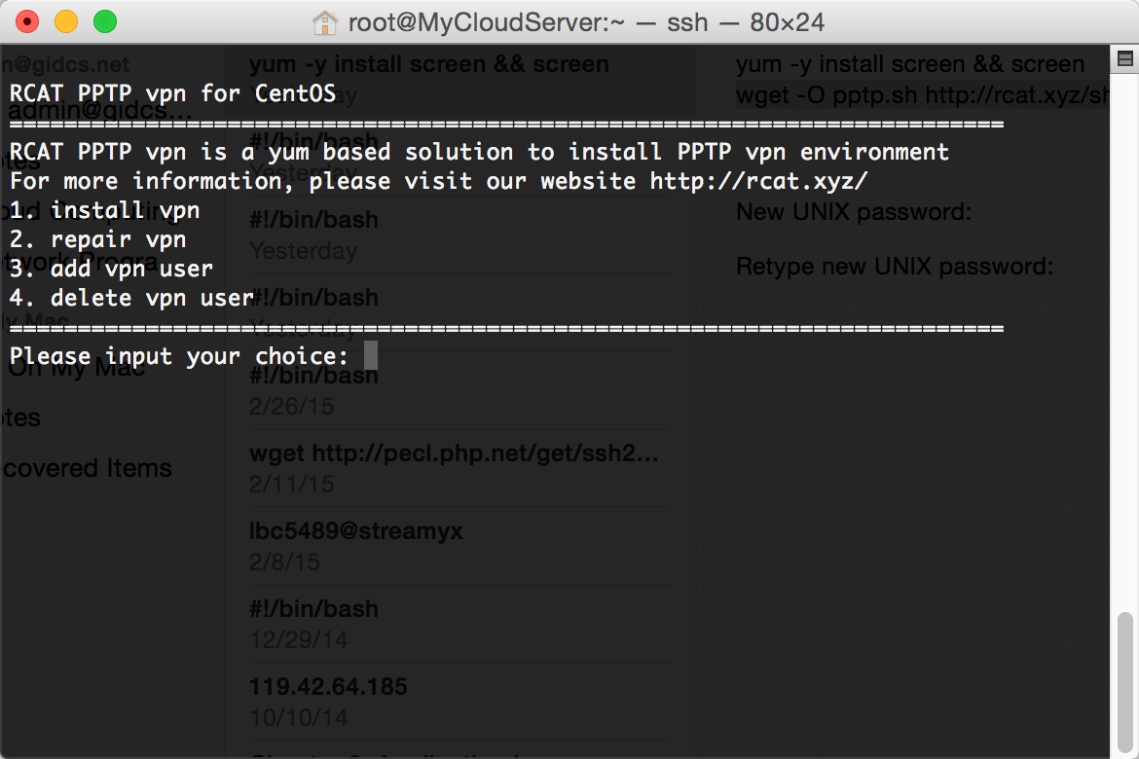1139x759 pixels.
Task: Zoom the window with the green button
Action: (105, 21)
